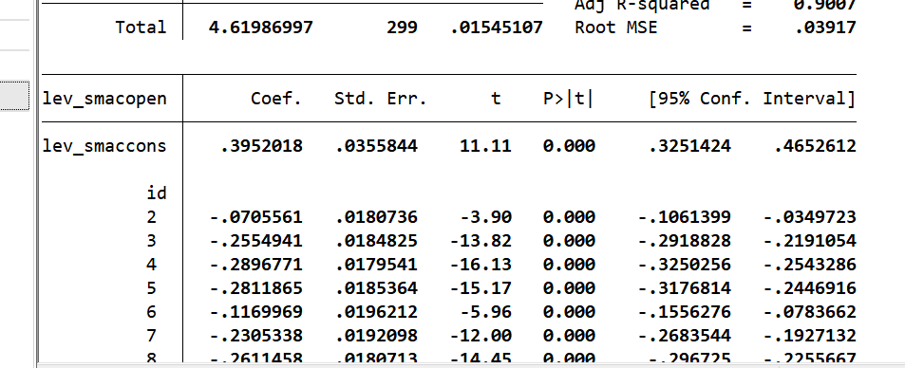
Task: Select lev_smaccons coefficient .3952018
Action: click(261, 146)
